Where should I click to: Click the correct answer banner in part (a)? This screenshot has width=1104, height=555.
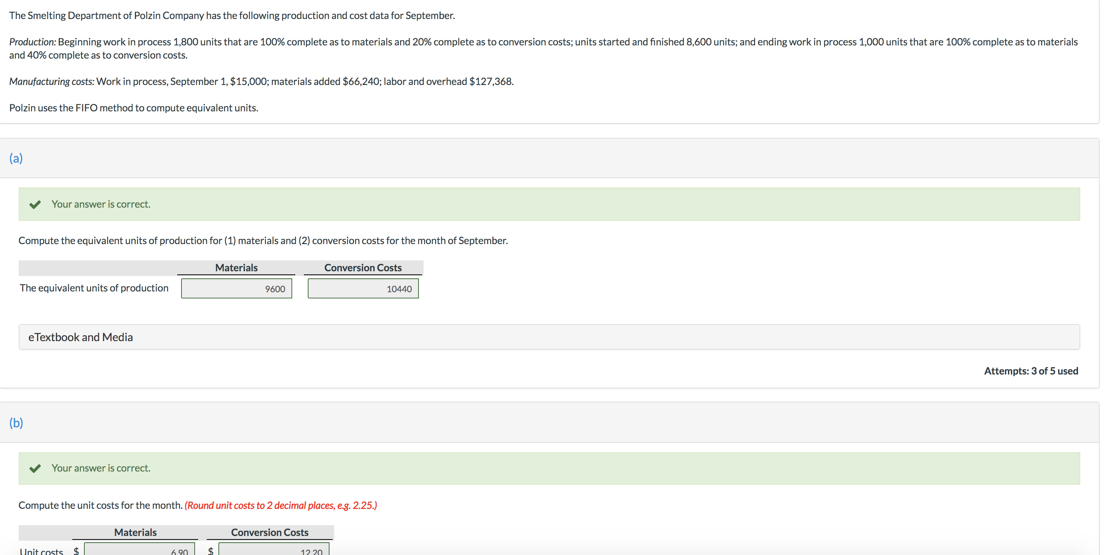click(x=549, y=204)
